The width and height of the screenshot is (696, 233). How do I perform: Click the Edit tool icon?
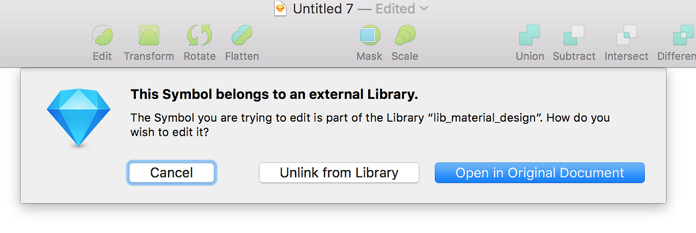coord(102,36)
